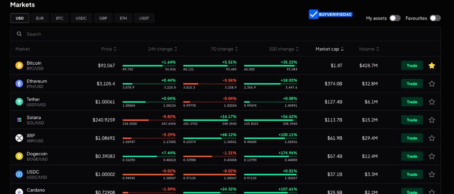
Task: Open the Ethereum ETH/USD market name
Action: click(x=37, y=84)
